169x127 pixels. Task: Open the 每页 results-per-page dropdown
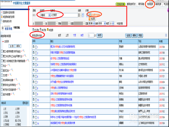click(113, 23)
